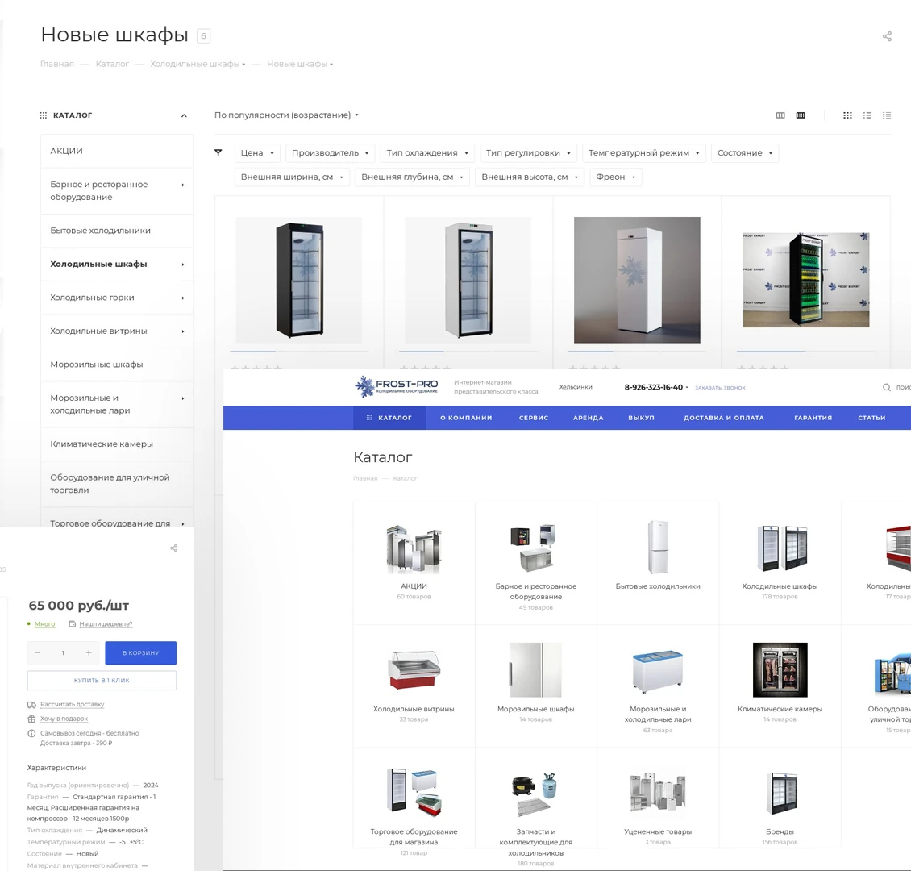Viewport: 911px width, 871px height.
Task: Open the black glass-door fridge product photo
Action: [x=299, y=280]
